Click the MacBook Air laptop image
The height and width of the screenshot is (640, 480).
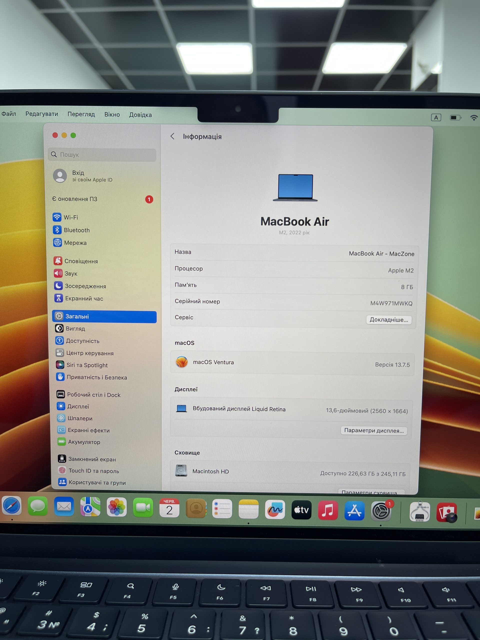295,187
